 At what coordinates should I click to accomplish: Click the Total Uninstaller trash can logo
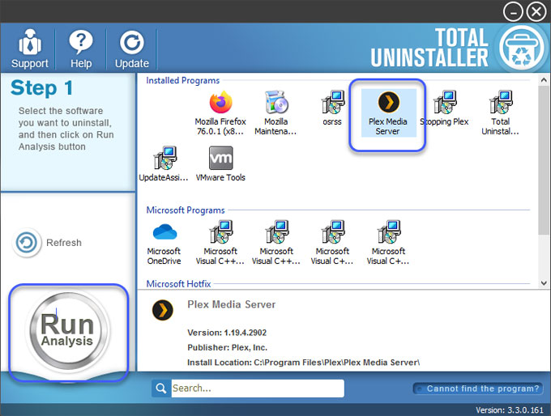pyautogui.click(x=522, y=49)
